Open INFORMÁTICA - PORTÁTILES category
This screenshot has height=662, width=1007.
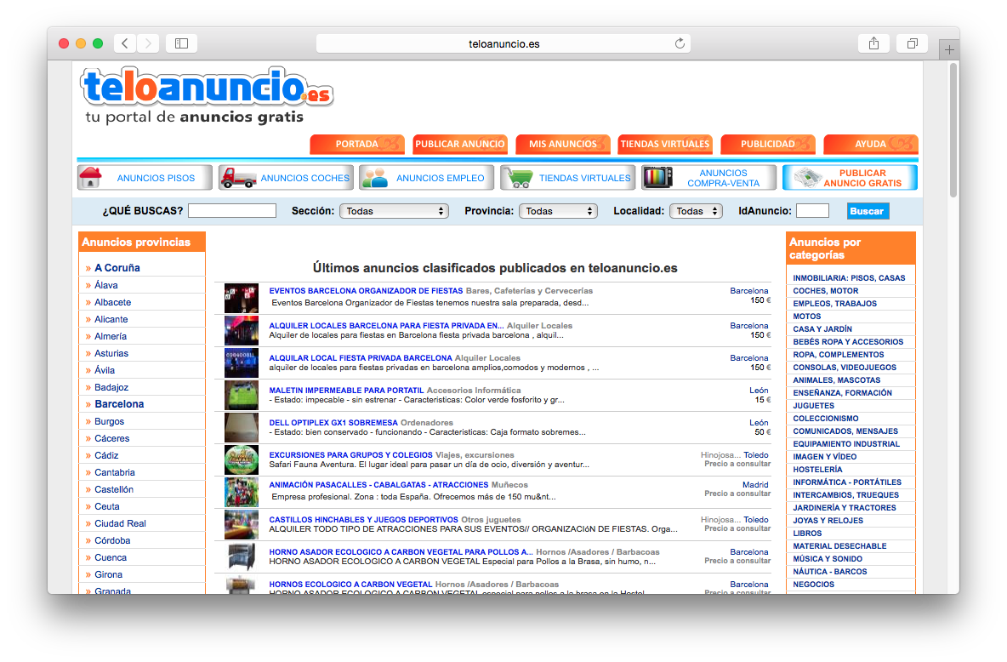(x=847, y=482)
